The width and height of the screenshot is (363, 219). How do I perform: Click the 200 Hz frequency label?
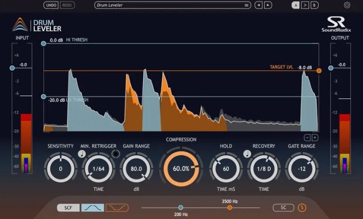[x=181, y=214]
